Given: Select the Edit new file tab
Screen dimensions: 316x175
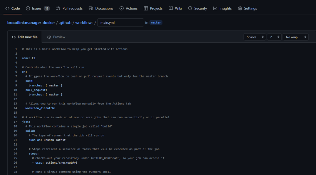Looking at the screenshot, I should tap(25, 37).
